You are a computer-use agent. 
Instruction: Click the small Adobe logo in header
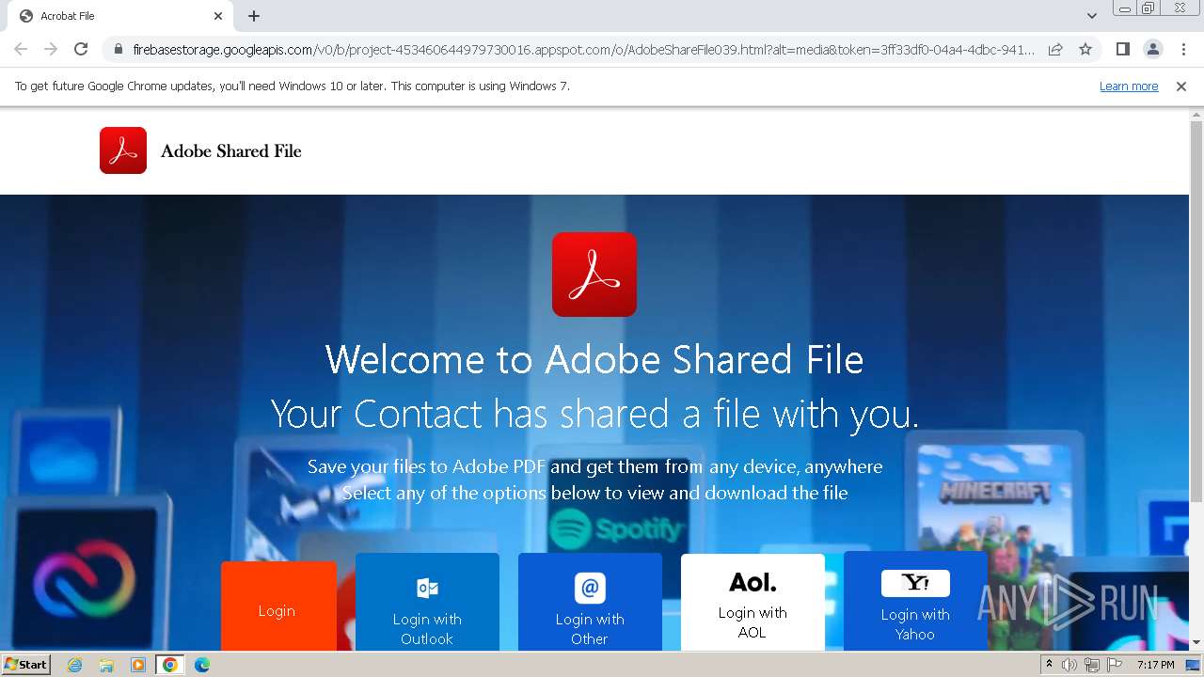tap(123, 150)
